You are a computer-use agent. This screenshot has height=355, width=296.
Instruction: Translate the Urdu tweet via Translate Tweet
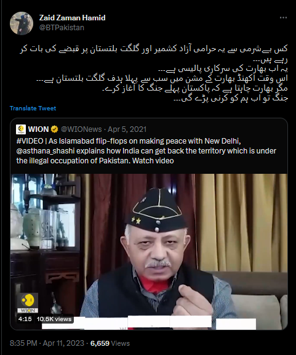pos(33,108)
